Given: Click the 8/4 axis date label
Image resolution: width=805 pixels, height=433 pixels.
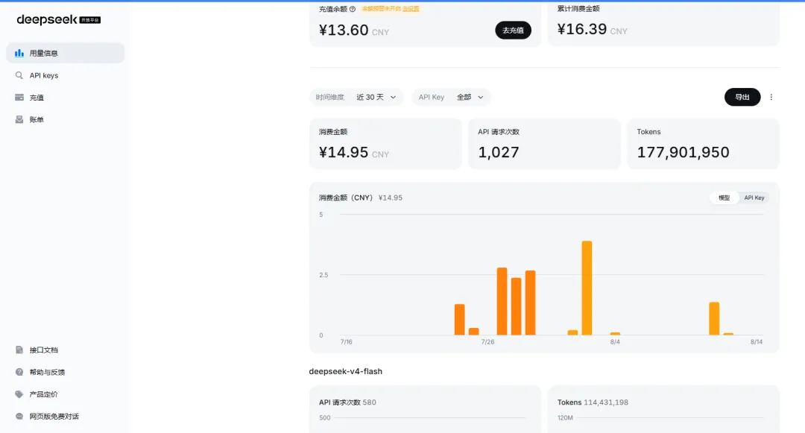Looking at the screenshot, I should (x=615, y=341).
